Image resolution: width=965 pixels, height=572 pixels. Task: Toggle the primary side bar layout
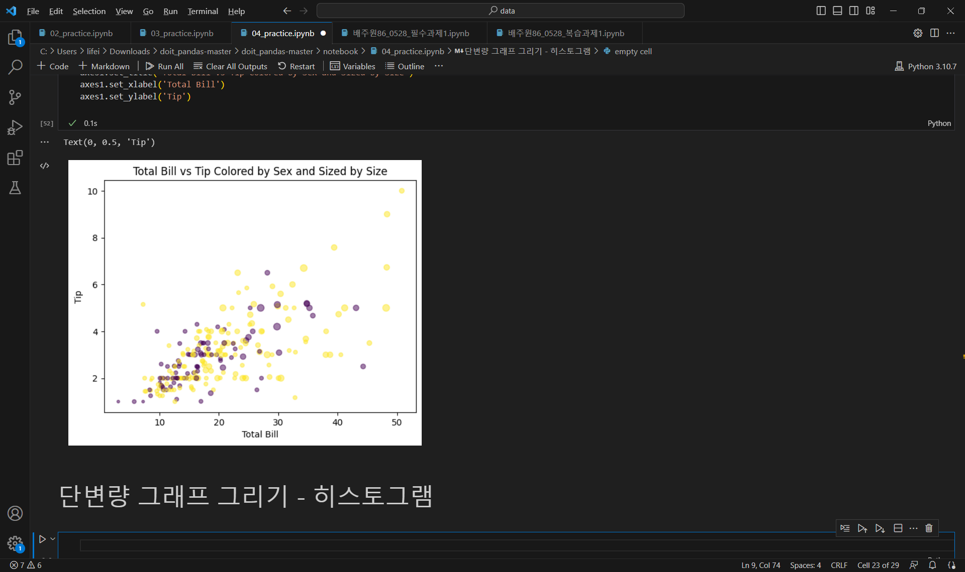[x=821, y=11]
